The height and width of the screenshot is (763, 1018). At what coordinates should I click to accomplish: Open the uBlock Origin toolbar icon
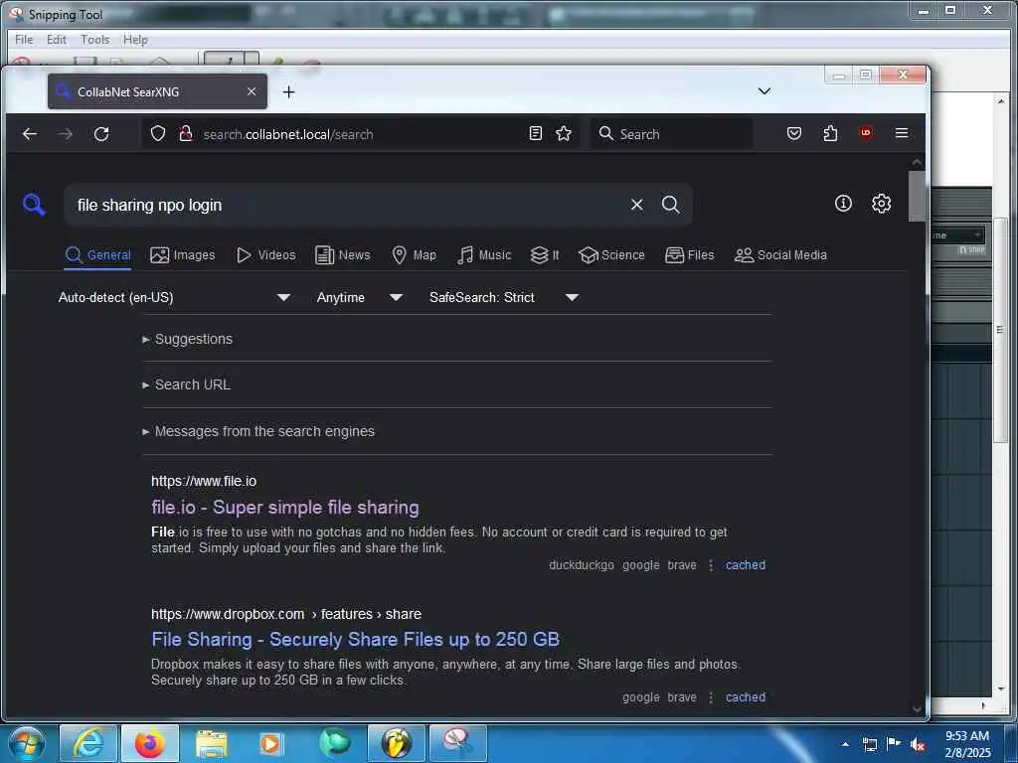pos(866,133)
